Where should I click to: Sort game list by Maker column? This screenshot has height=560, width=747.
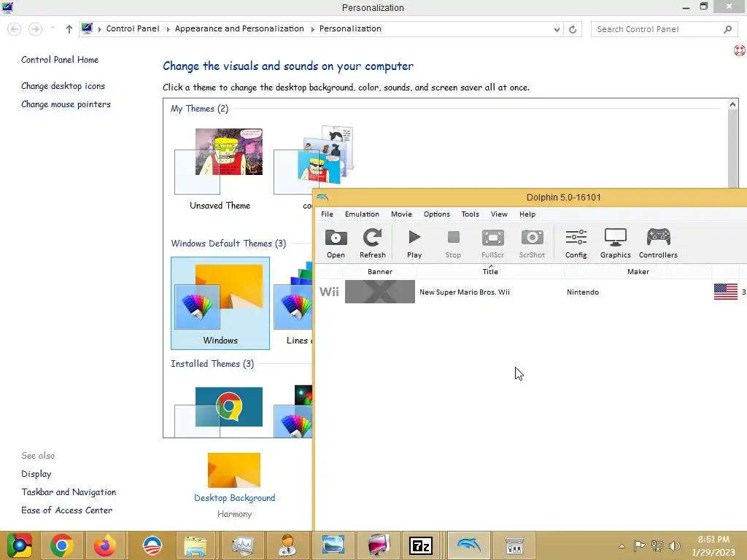tap(638, 271)
